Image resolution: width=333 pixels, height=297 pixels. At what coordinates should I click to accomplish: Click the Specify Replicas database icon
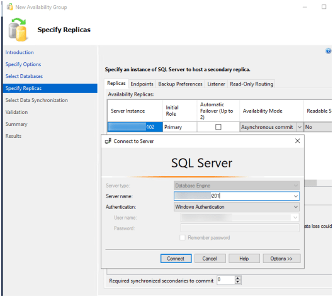click(18, 30)
